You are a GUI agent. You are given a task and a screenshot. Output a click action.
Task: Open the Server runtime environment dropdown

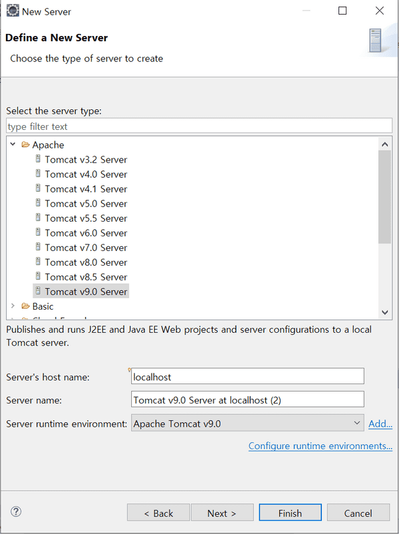click(356, 423)
